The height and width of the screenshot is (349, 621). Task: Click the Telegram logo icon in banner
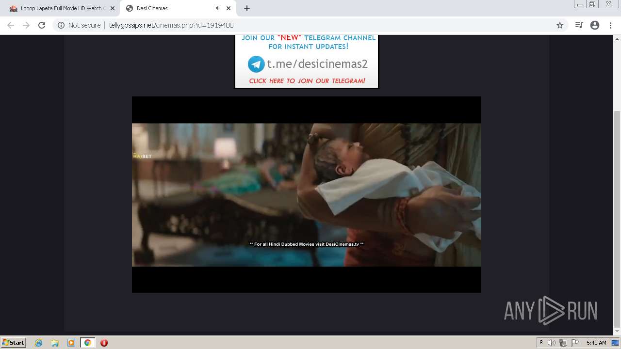pos(256,64)
